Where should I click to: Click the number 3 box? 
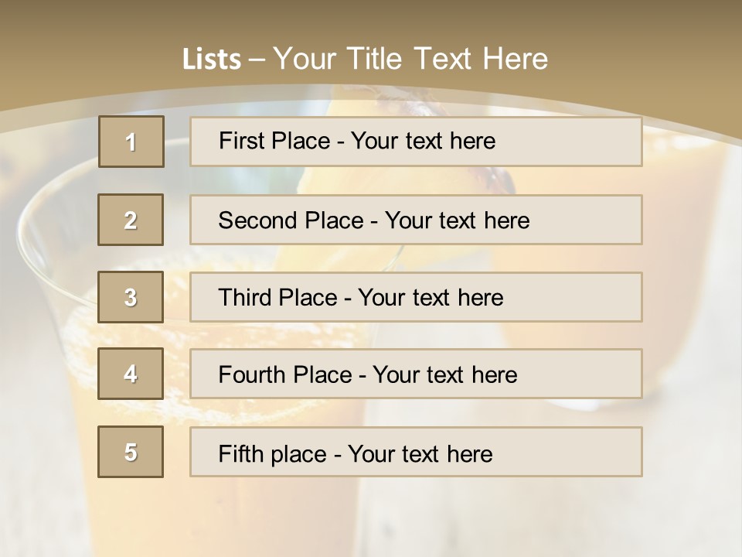pos(131,297)
